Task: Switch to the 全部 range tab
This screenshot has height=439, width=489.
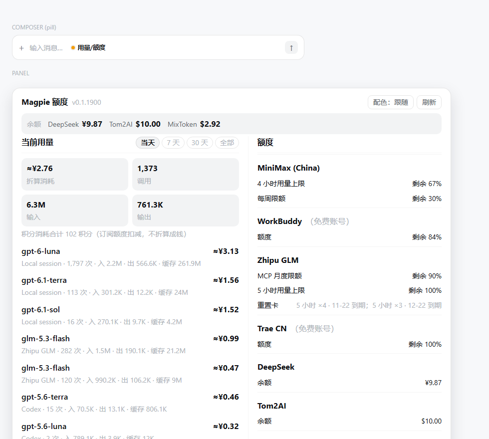Action: [x=227, y=143]
